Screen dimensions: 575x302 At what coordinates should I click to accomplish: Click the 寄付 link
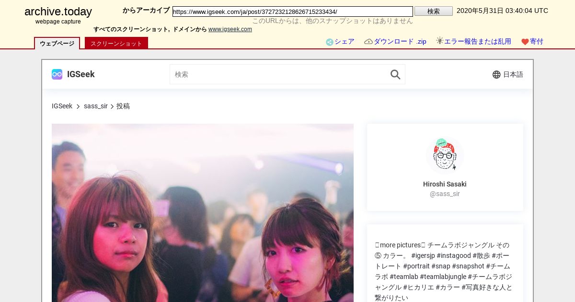[537, 42]
